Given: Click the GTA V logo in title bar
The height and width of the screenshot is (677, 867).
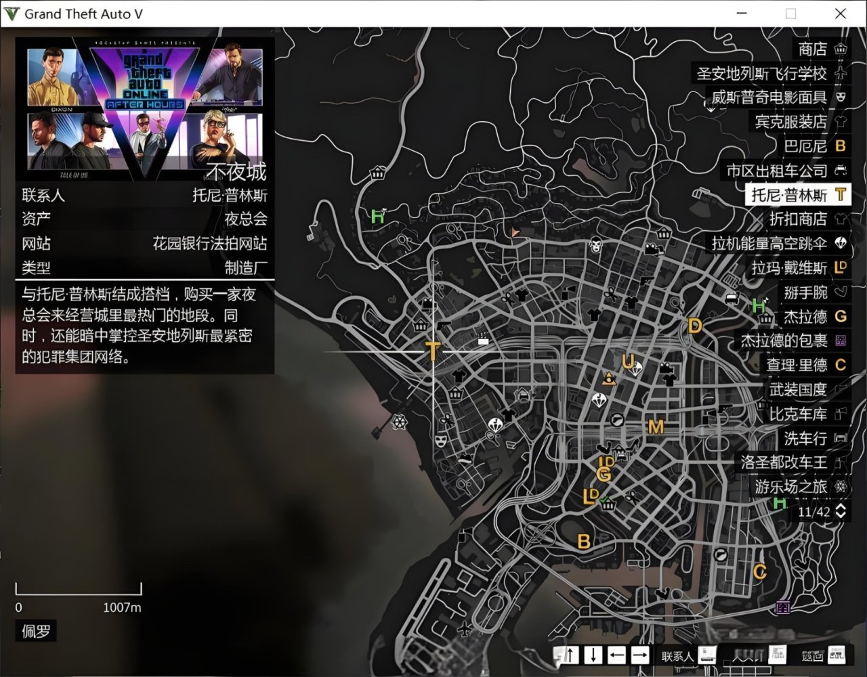Looking at the screenshot, I should (x=12, y=14).
